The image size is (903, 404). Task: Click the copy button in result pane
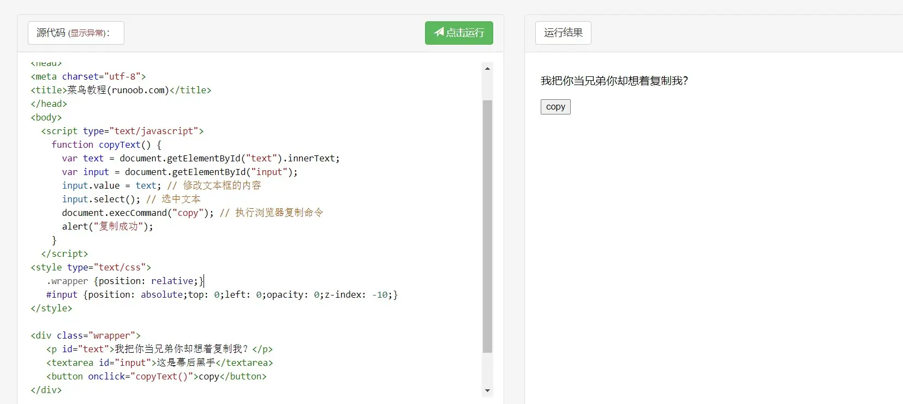click(x=555, y=107)
